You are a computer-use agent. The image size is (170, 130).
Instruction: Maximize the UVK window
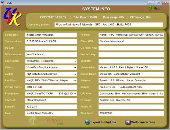pos(158,3)
